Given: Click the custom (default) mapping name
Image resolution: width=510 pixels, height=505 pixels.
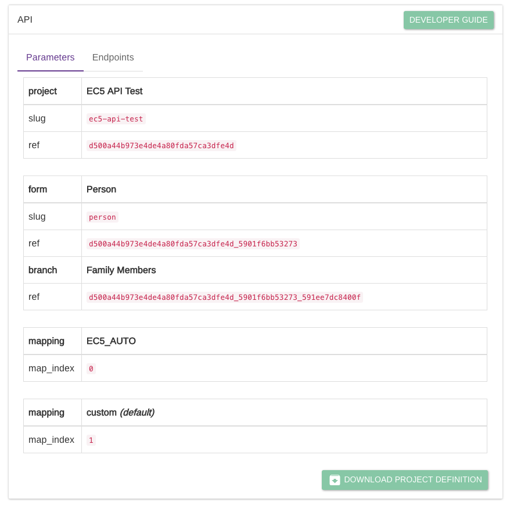Looking at the screenshot, I should coord(120,413).
